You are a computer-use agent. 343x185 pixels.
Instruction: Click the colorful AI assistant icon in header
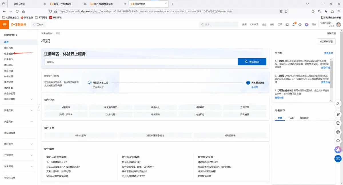(307, 25)
